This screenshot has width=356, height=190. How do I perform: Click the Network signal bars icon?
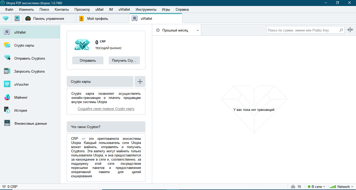(333, 187)
